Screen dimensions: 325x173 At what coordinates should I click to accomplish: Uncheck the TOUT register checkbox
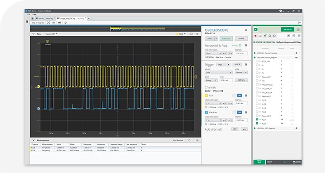pos(257,123)
